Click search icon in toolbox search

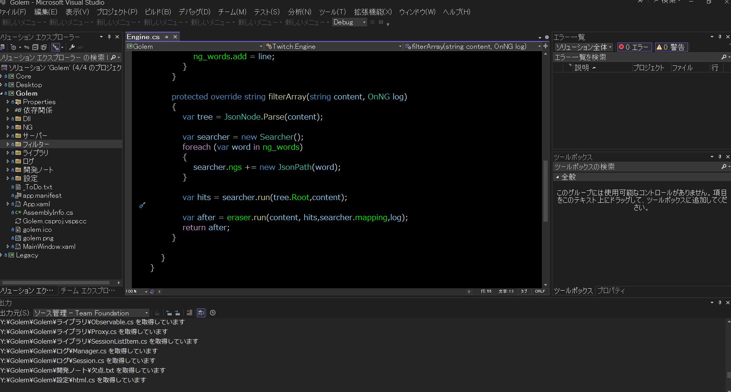pos(724,166)
